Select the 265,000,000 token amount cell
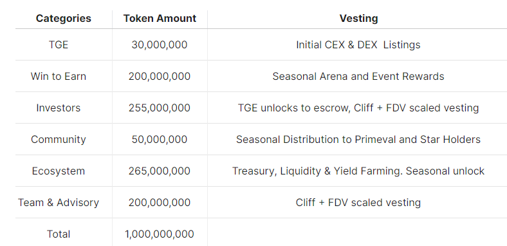This screenshot has height=246, width=507. coord(160,171)
